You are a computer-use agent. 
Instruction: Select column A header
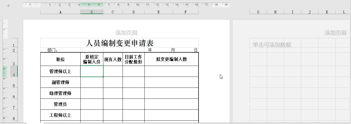click(x=60, y=12)
